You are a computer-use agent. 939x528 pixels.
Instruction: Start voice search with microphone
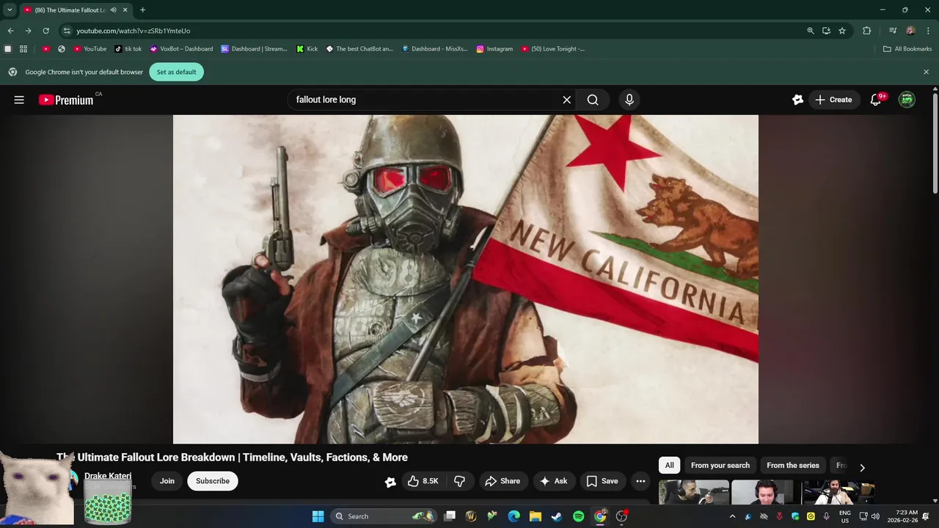coord(629,100)
